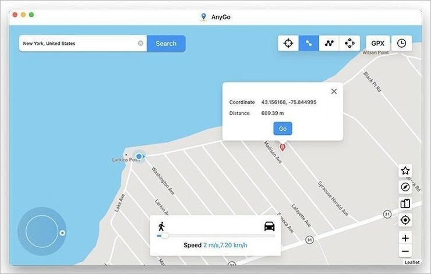Open favorites star icon
The image size is (431, 274).
point(405,171)
